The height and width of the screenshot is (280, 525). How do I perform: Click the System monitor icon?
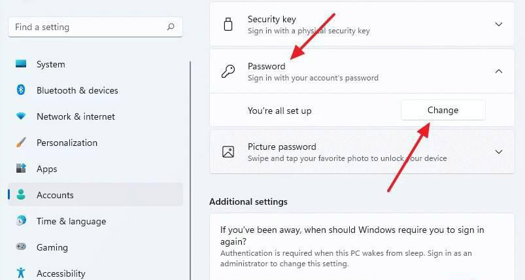tap(21, 64)
